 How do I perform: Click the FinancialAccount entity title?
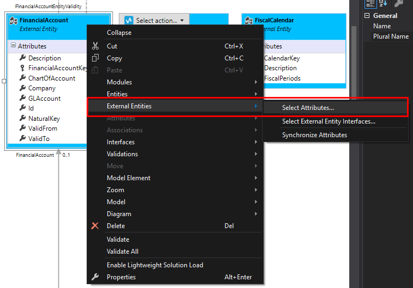44,20
